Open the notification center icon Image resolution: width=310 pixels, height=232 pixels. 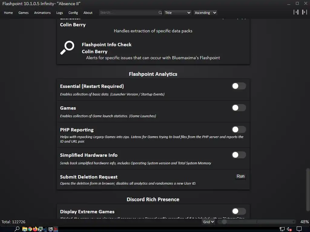point(299,229)
